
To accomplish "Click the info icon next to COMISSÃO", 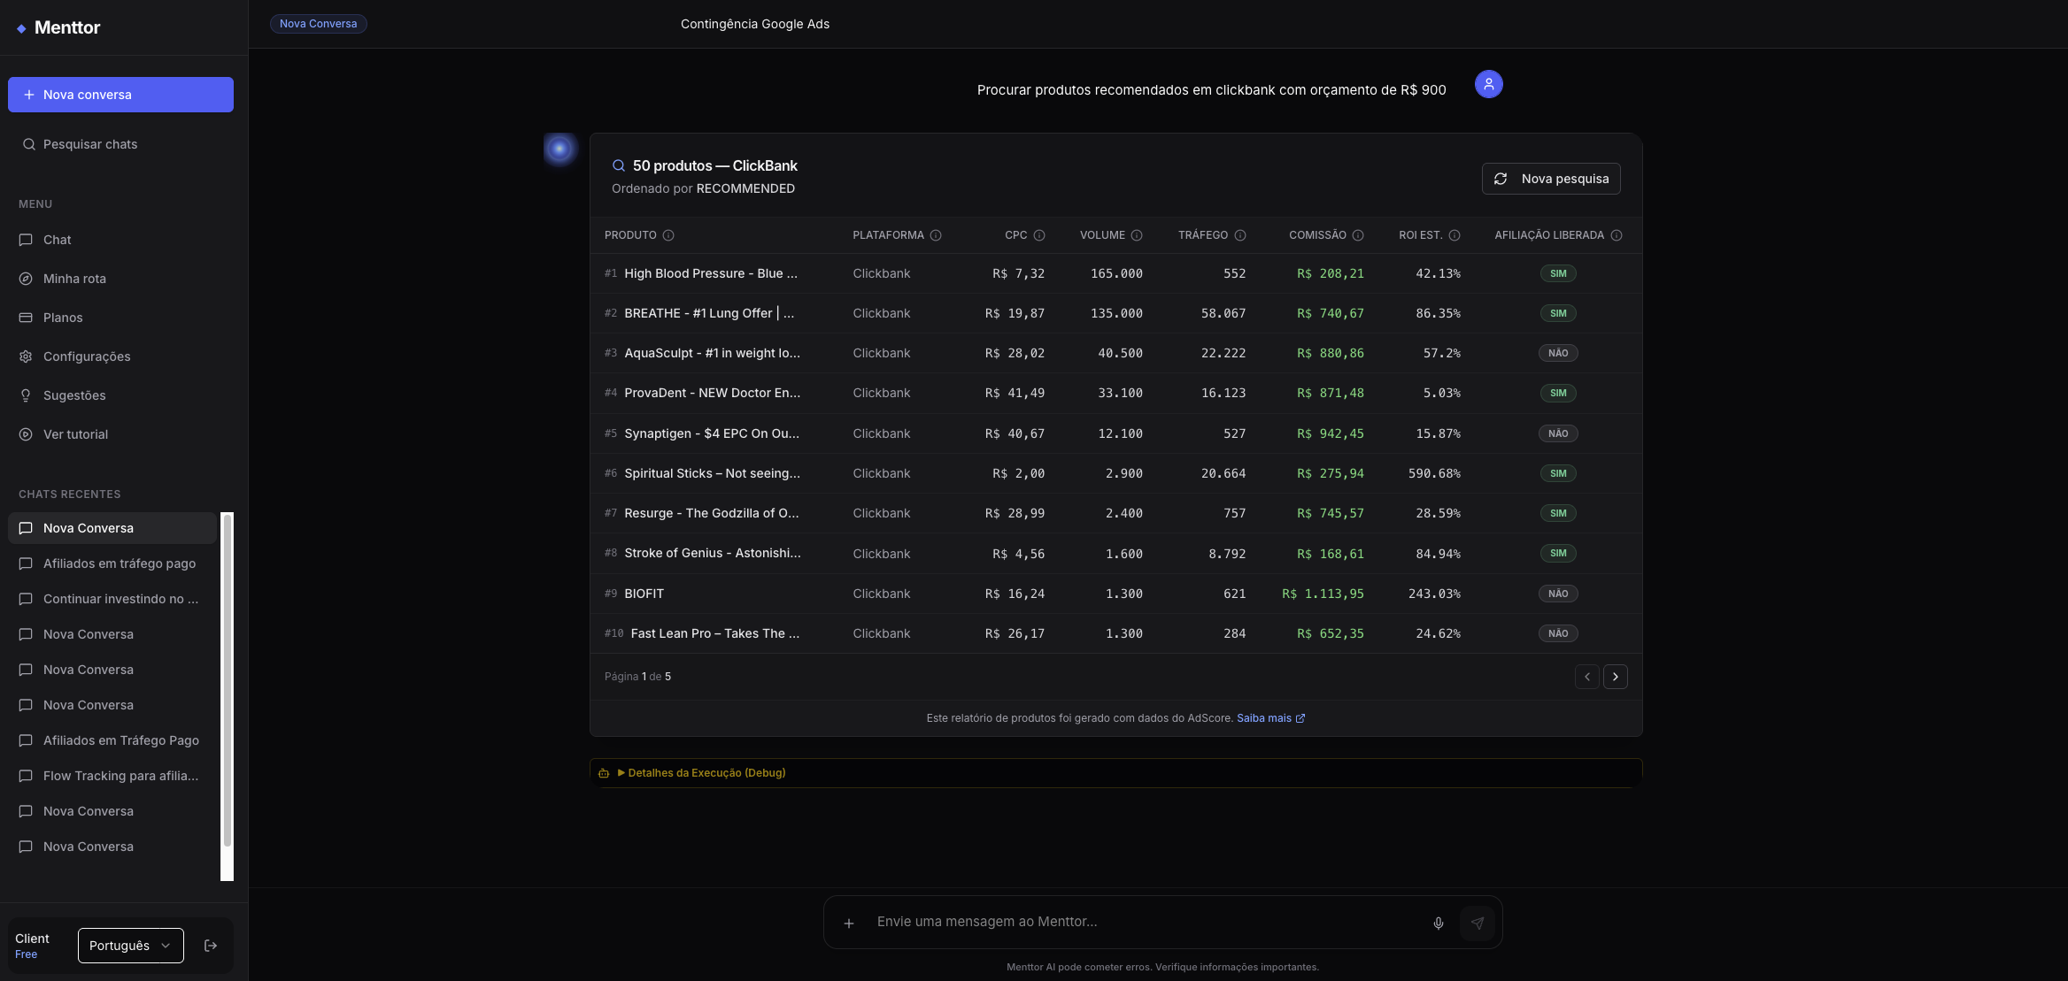I will tap(1358, 235).
